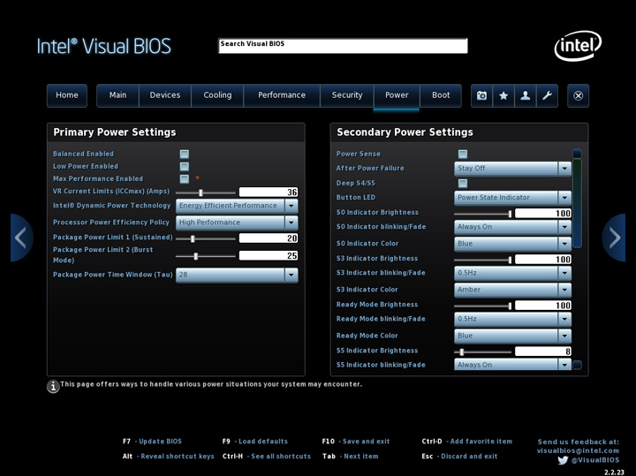Enable the Power Sense checkbox

click(x=462, y=154)
